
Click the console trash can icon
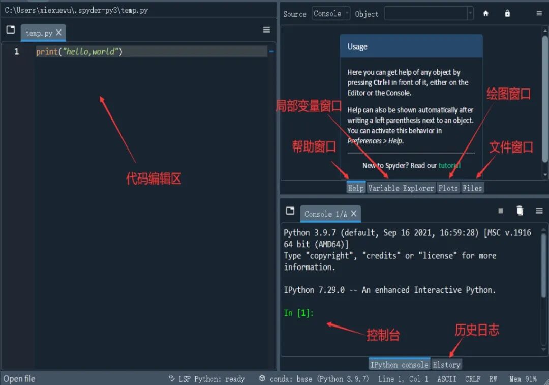coord(520,210)
